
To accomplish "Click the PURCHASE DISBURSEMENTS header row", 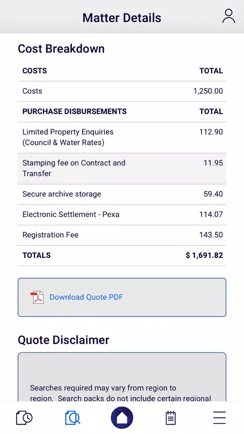I will [x=122, y=112].
